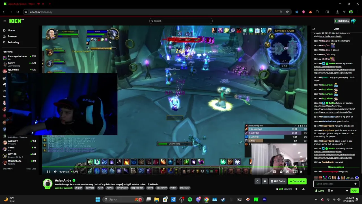
Task: Reload the page in Chrome
Action: click(18, 12)
